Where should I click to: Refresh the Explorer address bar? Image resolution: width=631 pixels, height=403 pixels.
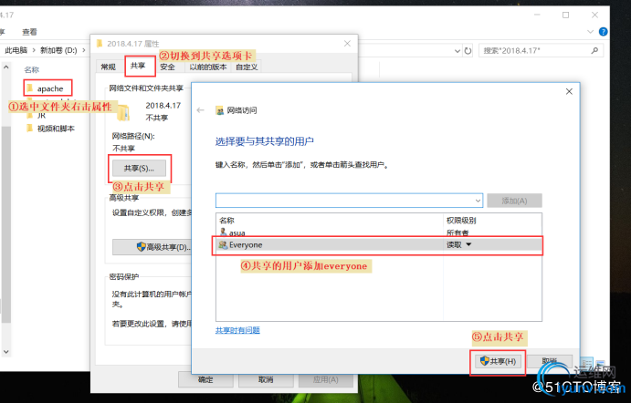tap(468, 51)
